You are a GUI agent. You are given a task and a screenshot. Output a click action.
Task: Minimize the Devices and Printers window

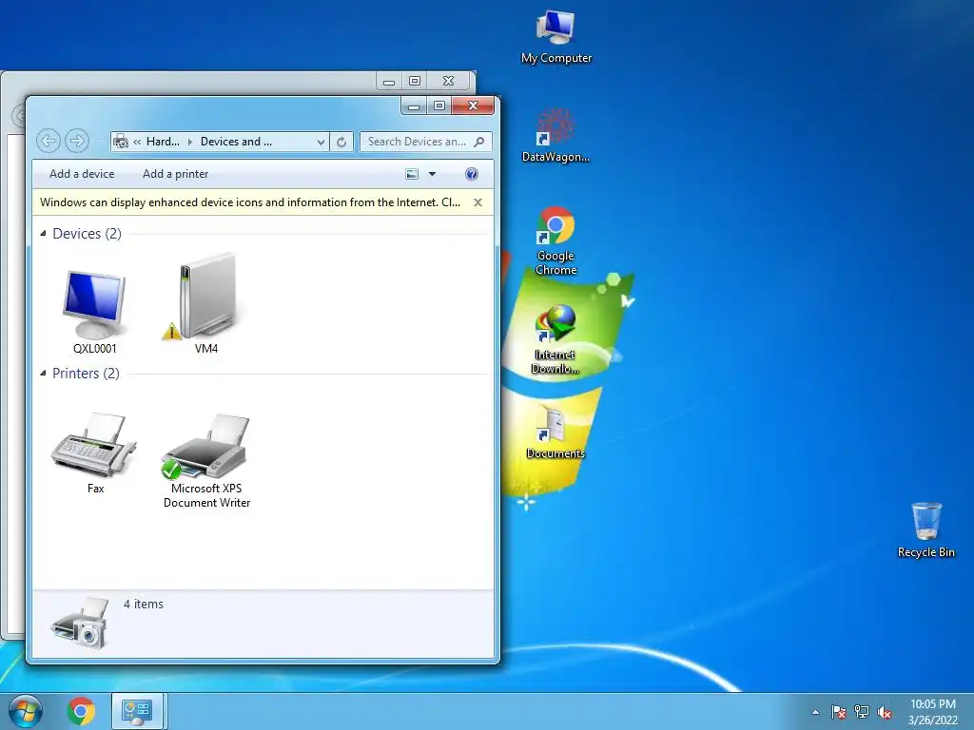pyautogui.click(x=414, y=106)
